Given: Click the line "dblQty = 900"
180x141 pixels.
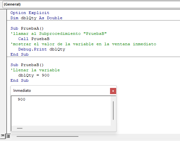Looking at the screenshot, I should [34, 75].
